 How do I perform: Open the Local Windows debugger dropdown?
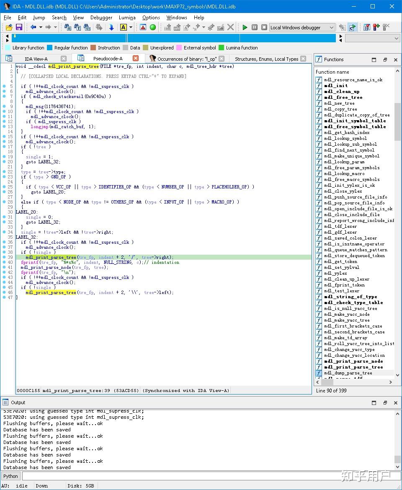click(x=331, y=28)
